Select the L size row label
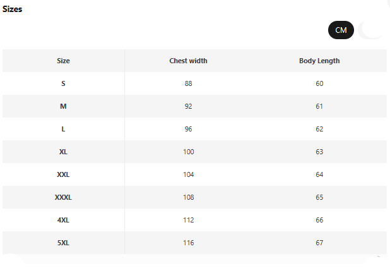The height and width of the screenshot is (268, 390). tap(63, 129)
